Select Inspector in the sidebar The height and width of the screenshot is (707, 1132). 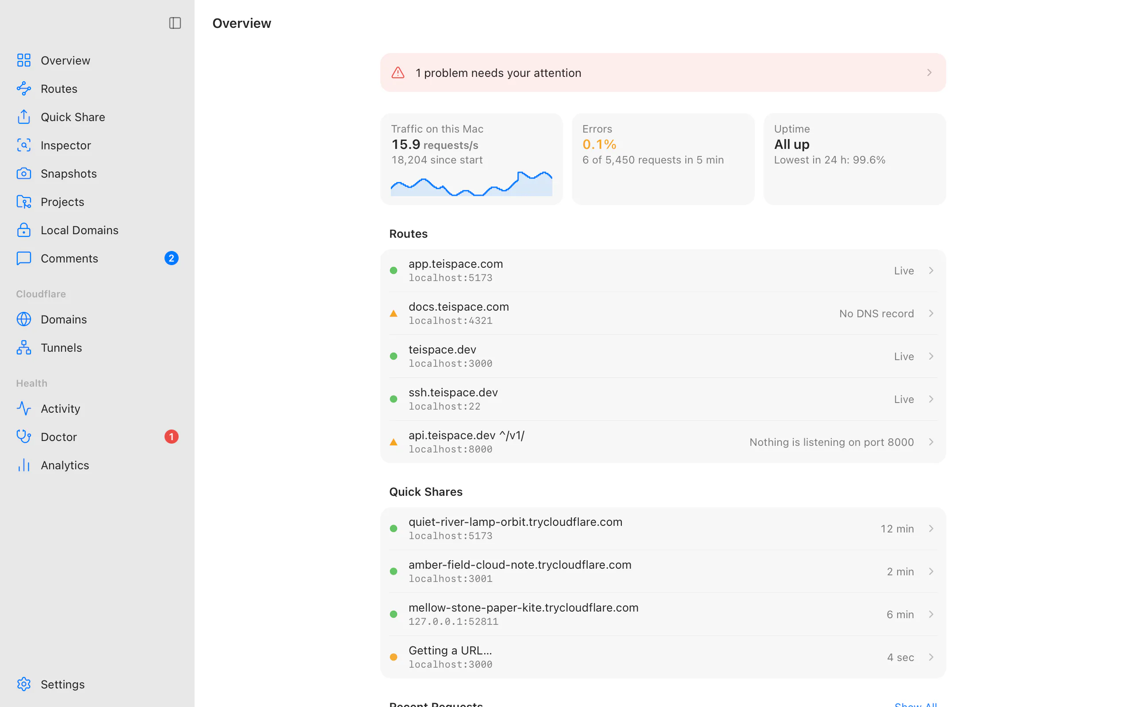tap(97, 145)
